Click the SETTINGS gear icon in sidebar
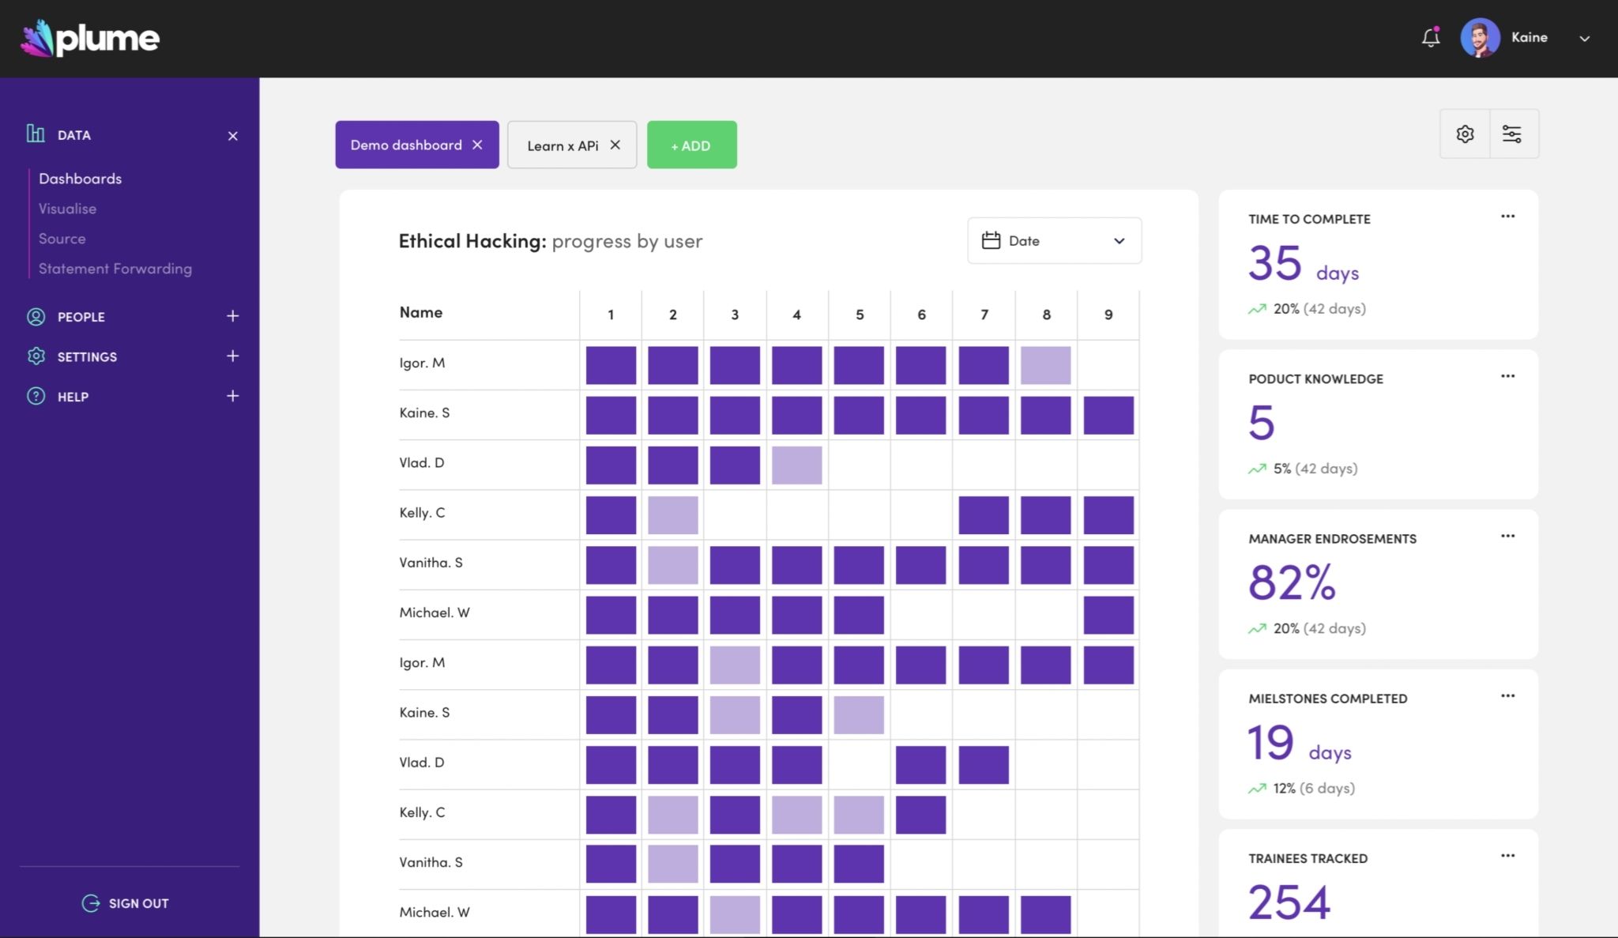The height and width of the screenshot is (938, 1618). pos(35,356)
